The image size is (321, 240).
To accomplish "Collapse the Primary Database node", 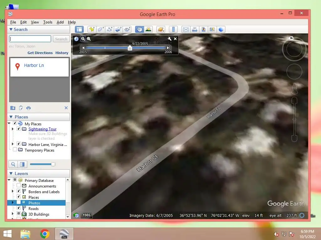I will pos(9,180).
